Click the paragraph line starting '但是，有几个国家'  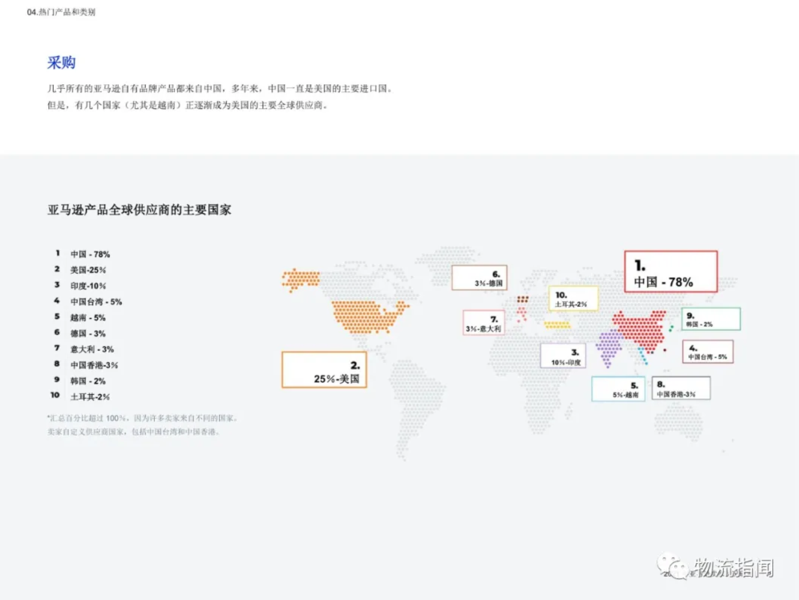click(x=188, y=106)
